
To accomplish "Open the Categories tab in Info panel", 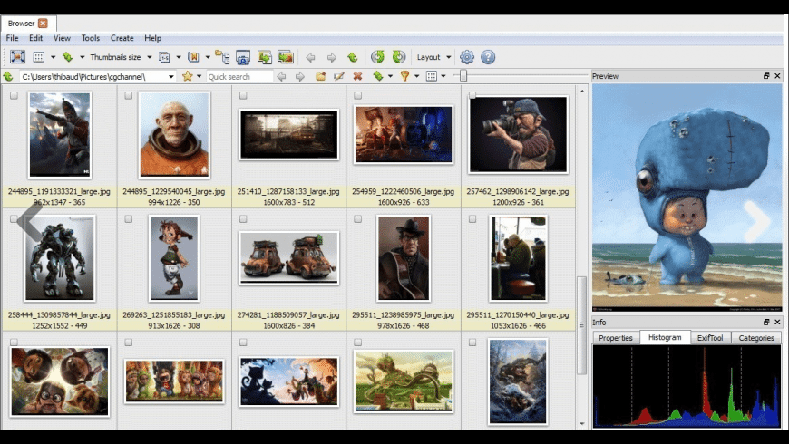I will pyautogui.click(x=756, y=338).
